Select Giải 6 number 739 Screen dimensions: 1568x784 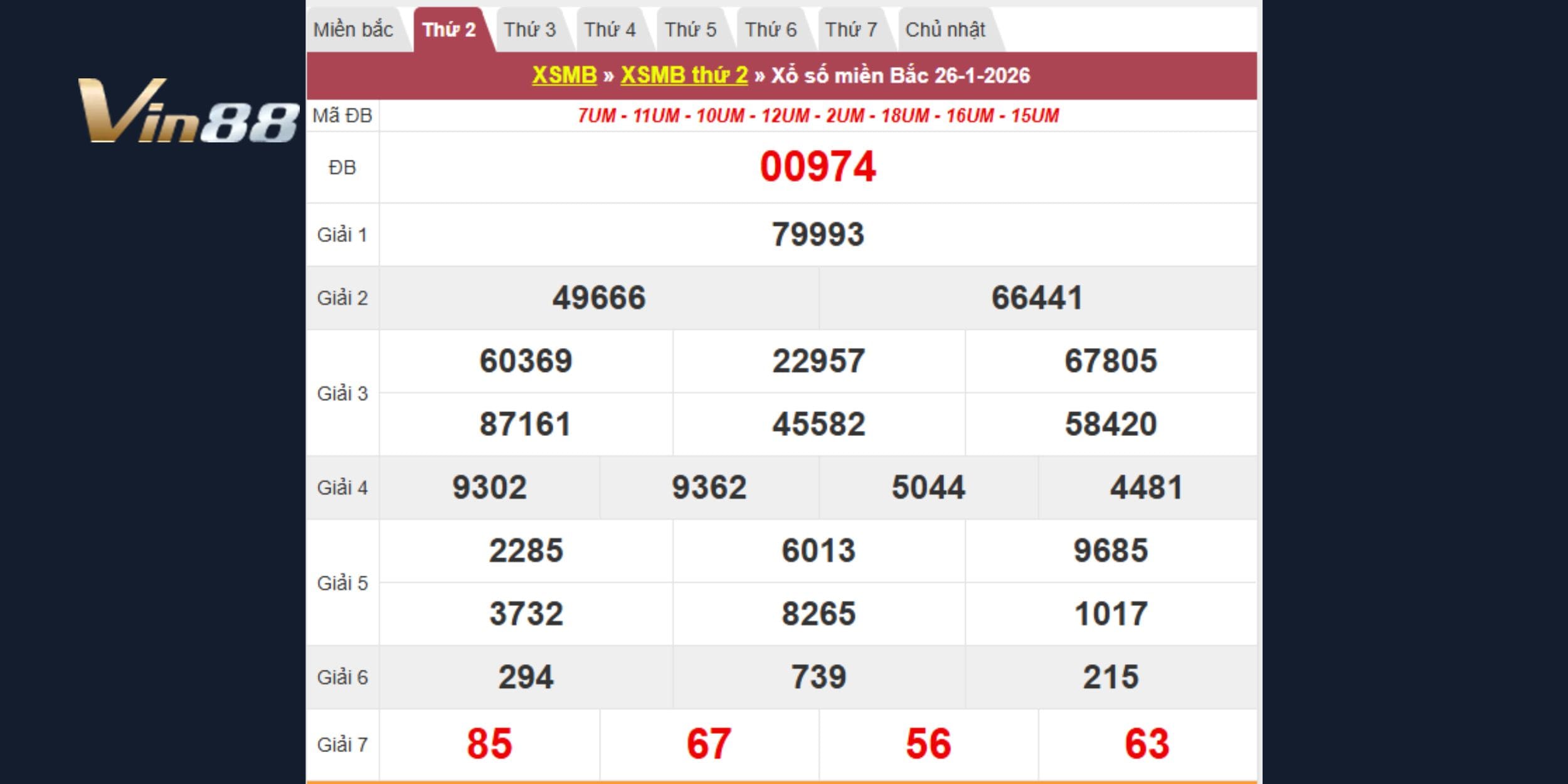(x=818, y=677)
